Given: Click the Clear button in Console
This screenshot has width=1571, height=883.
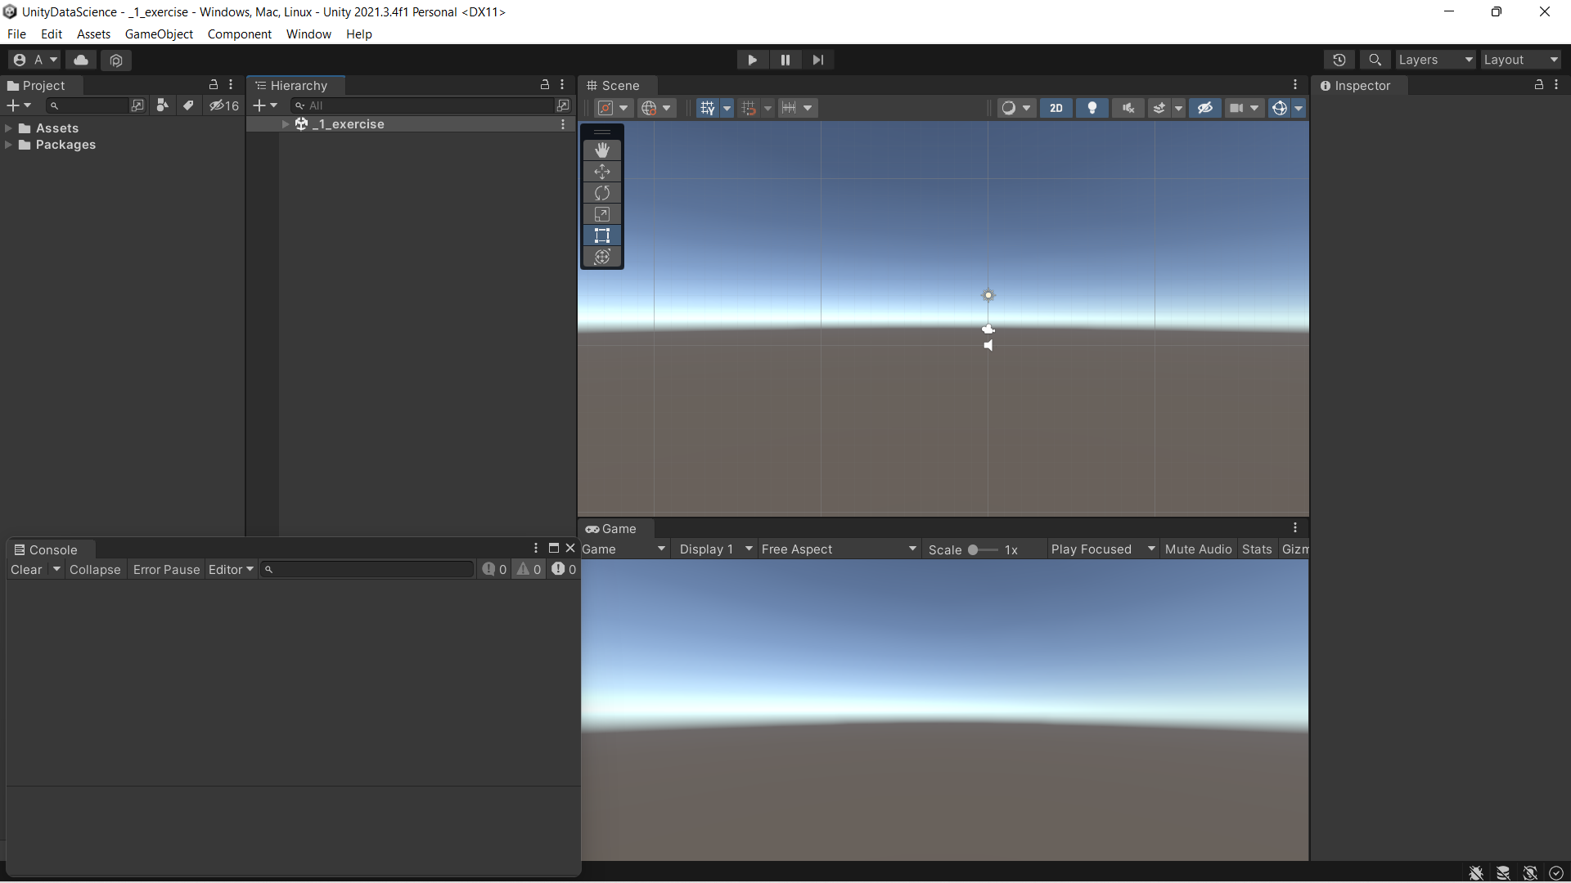Looking at the screenshot, I should click(x=26, y=569).
